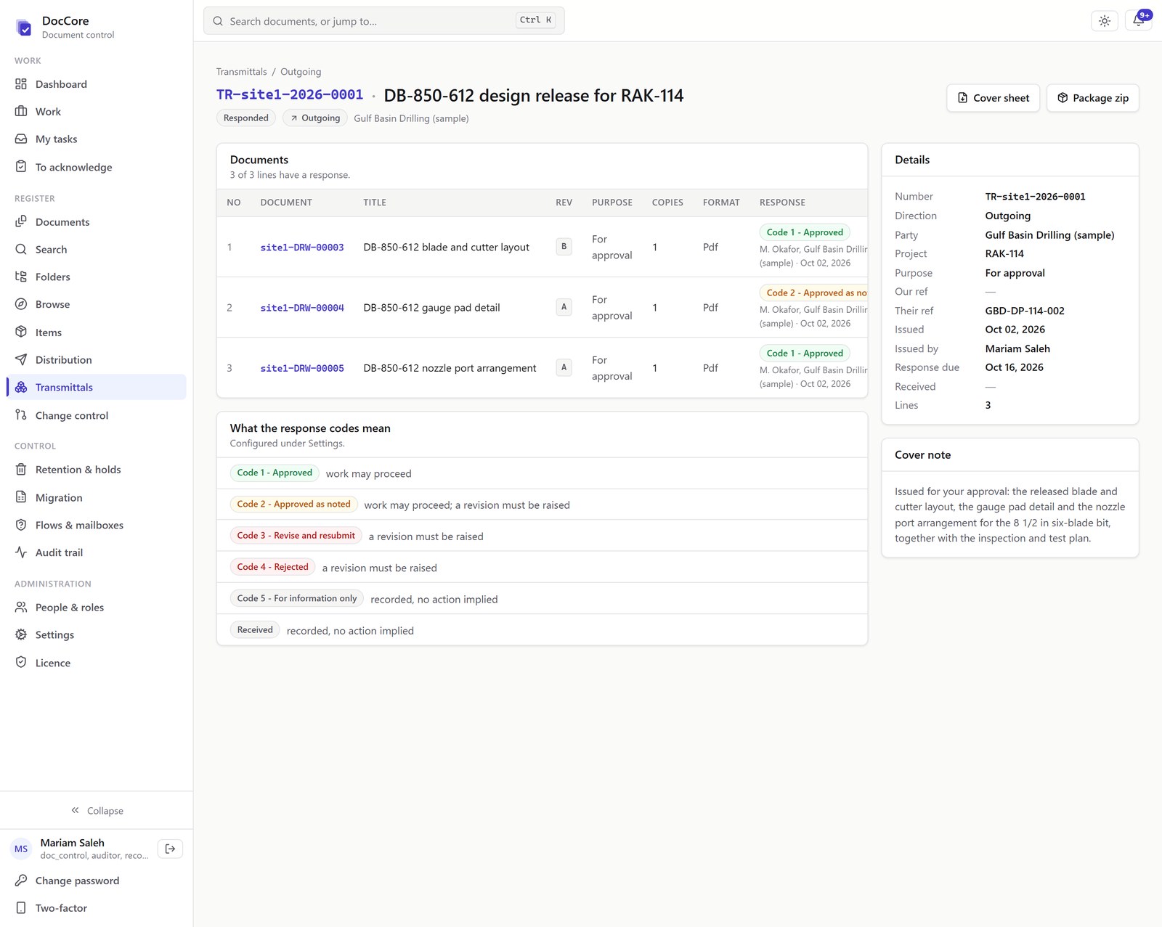
Task: Open document site1-DRW-00003
Action: pyautogui.click(x=302, y=248)
